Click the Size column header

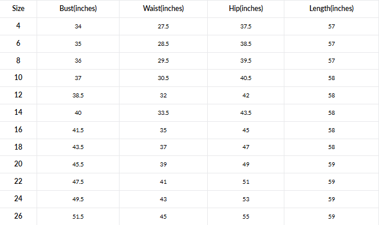(x=19, y=9)
